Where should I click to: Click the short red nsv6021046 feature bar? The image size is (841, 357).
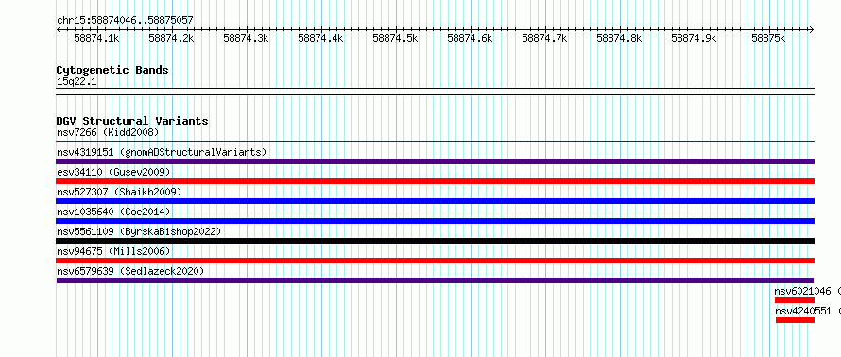point(795,300)
